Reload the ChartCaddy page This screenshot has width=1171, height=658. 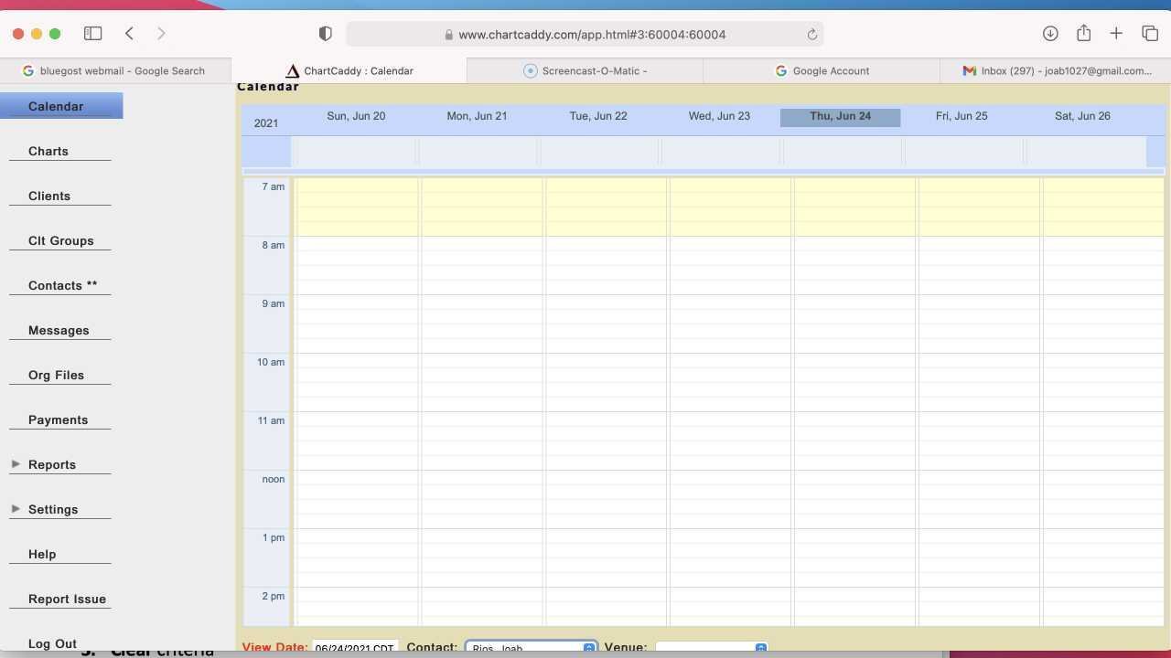tap(811, 34)
